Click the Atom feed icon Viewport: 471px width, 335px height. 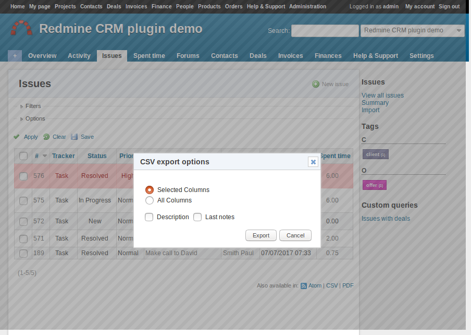(304, 286)
